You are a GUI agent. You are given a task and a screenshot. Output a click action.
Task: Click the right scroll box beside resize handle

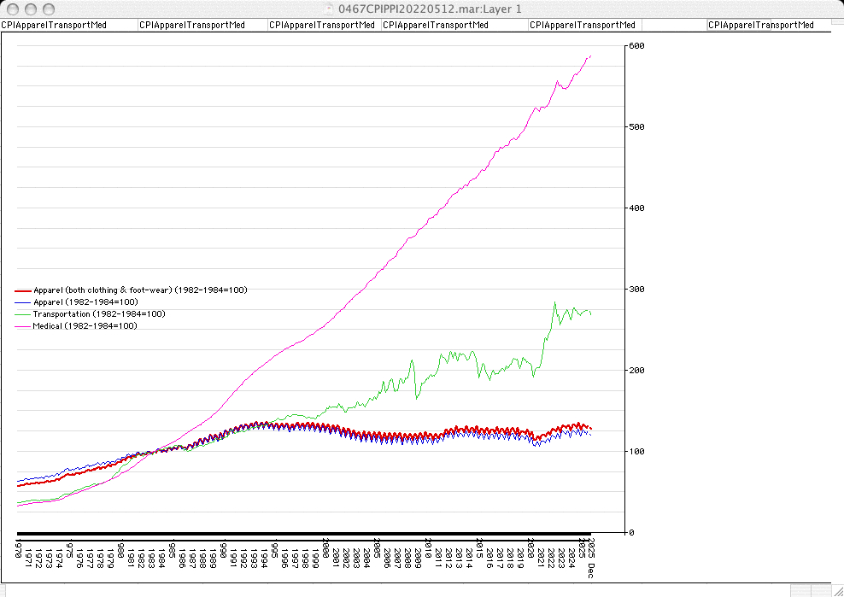(x=822, y=590)
